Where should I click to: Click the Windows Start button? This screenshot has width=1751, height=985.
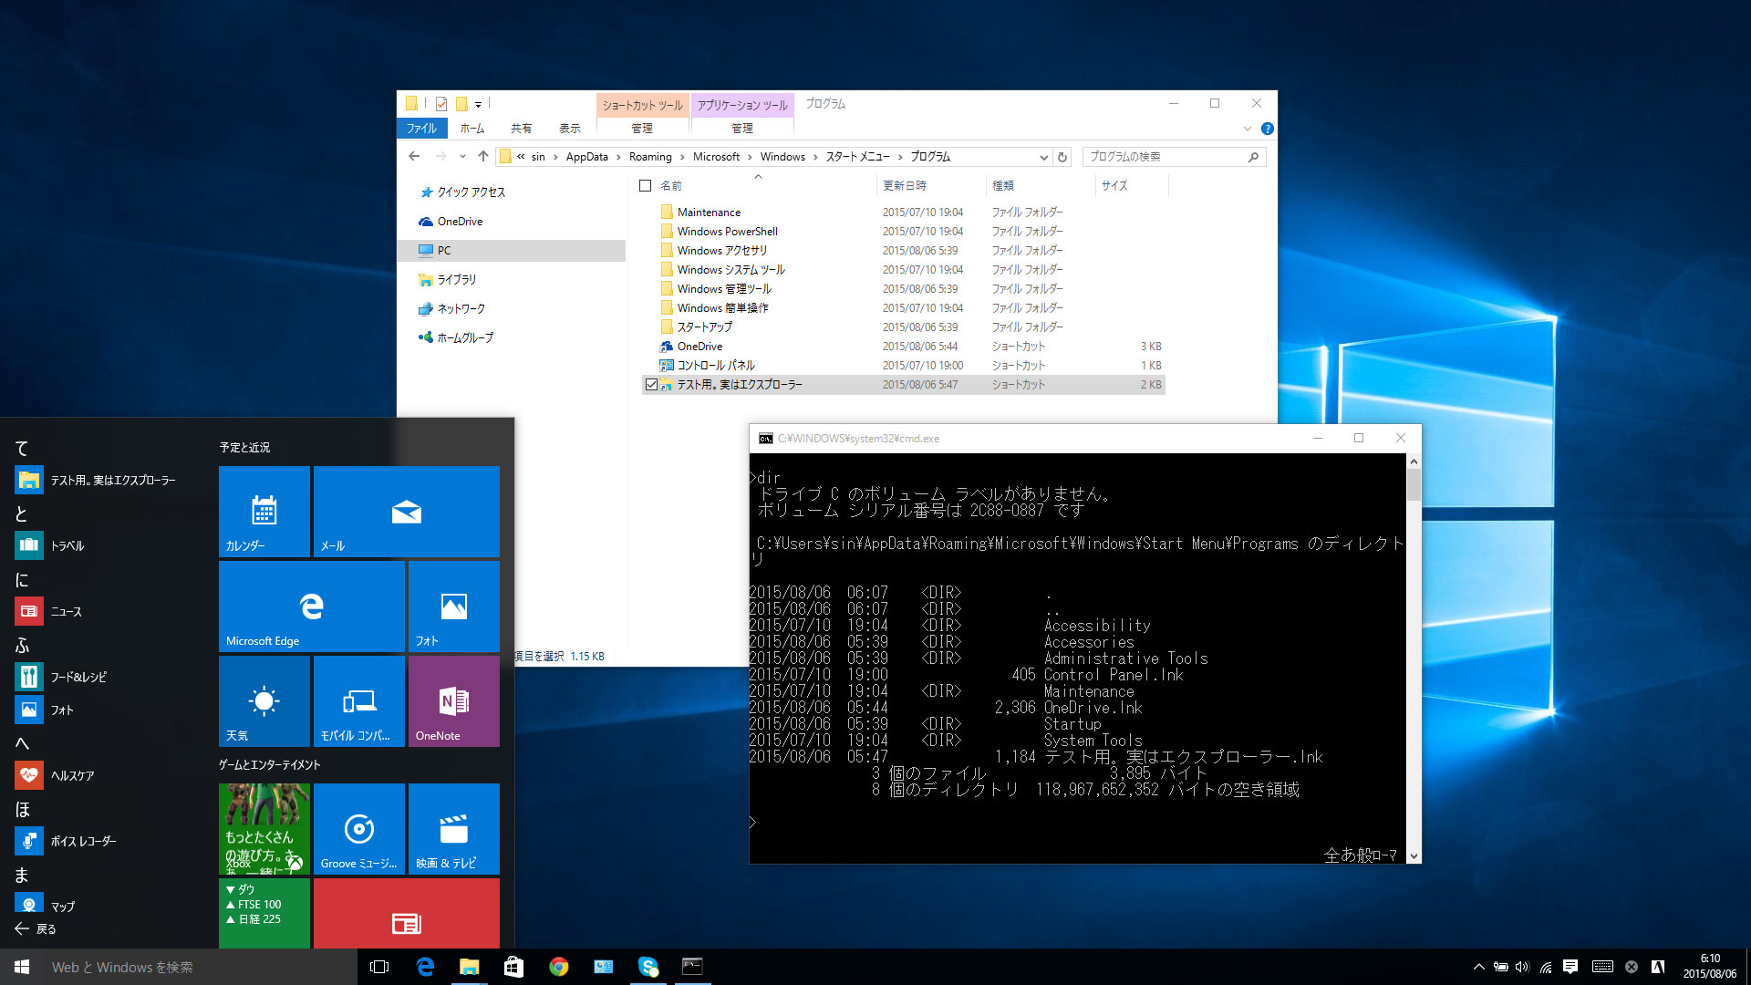22,967
